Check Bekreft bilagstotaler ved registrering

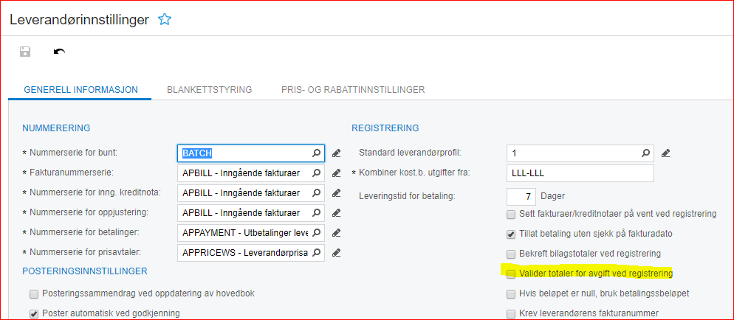(x=511, y=254)
